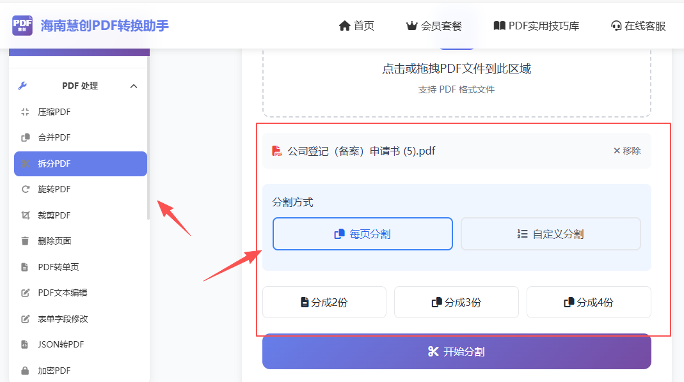This screenshot has height=382, width=684.
Task: Click the edit icon next to PDF文本编辑
Action: [x=26, y=293]
